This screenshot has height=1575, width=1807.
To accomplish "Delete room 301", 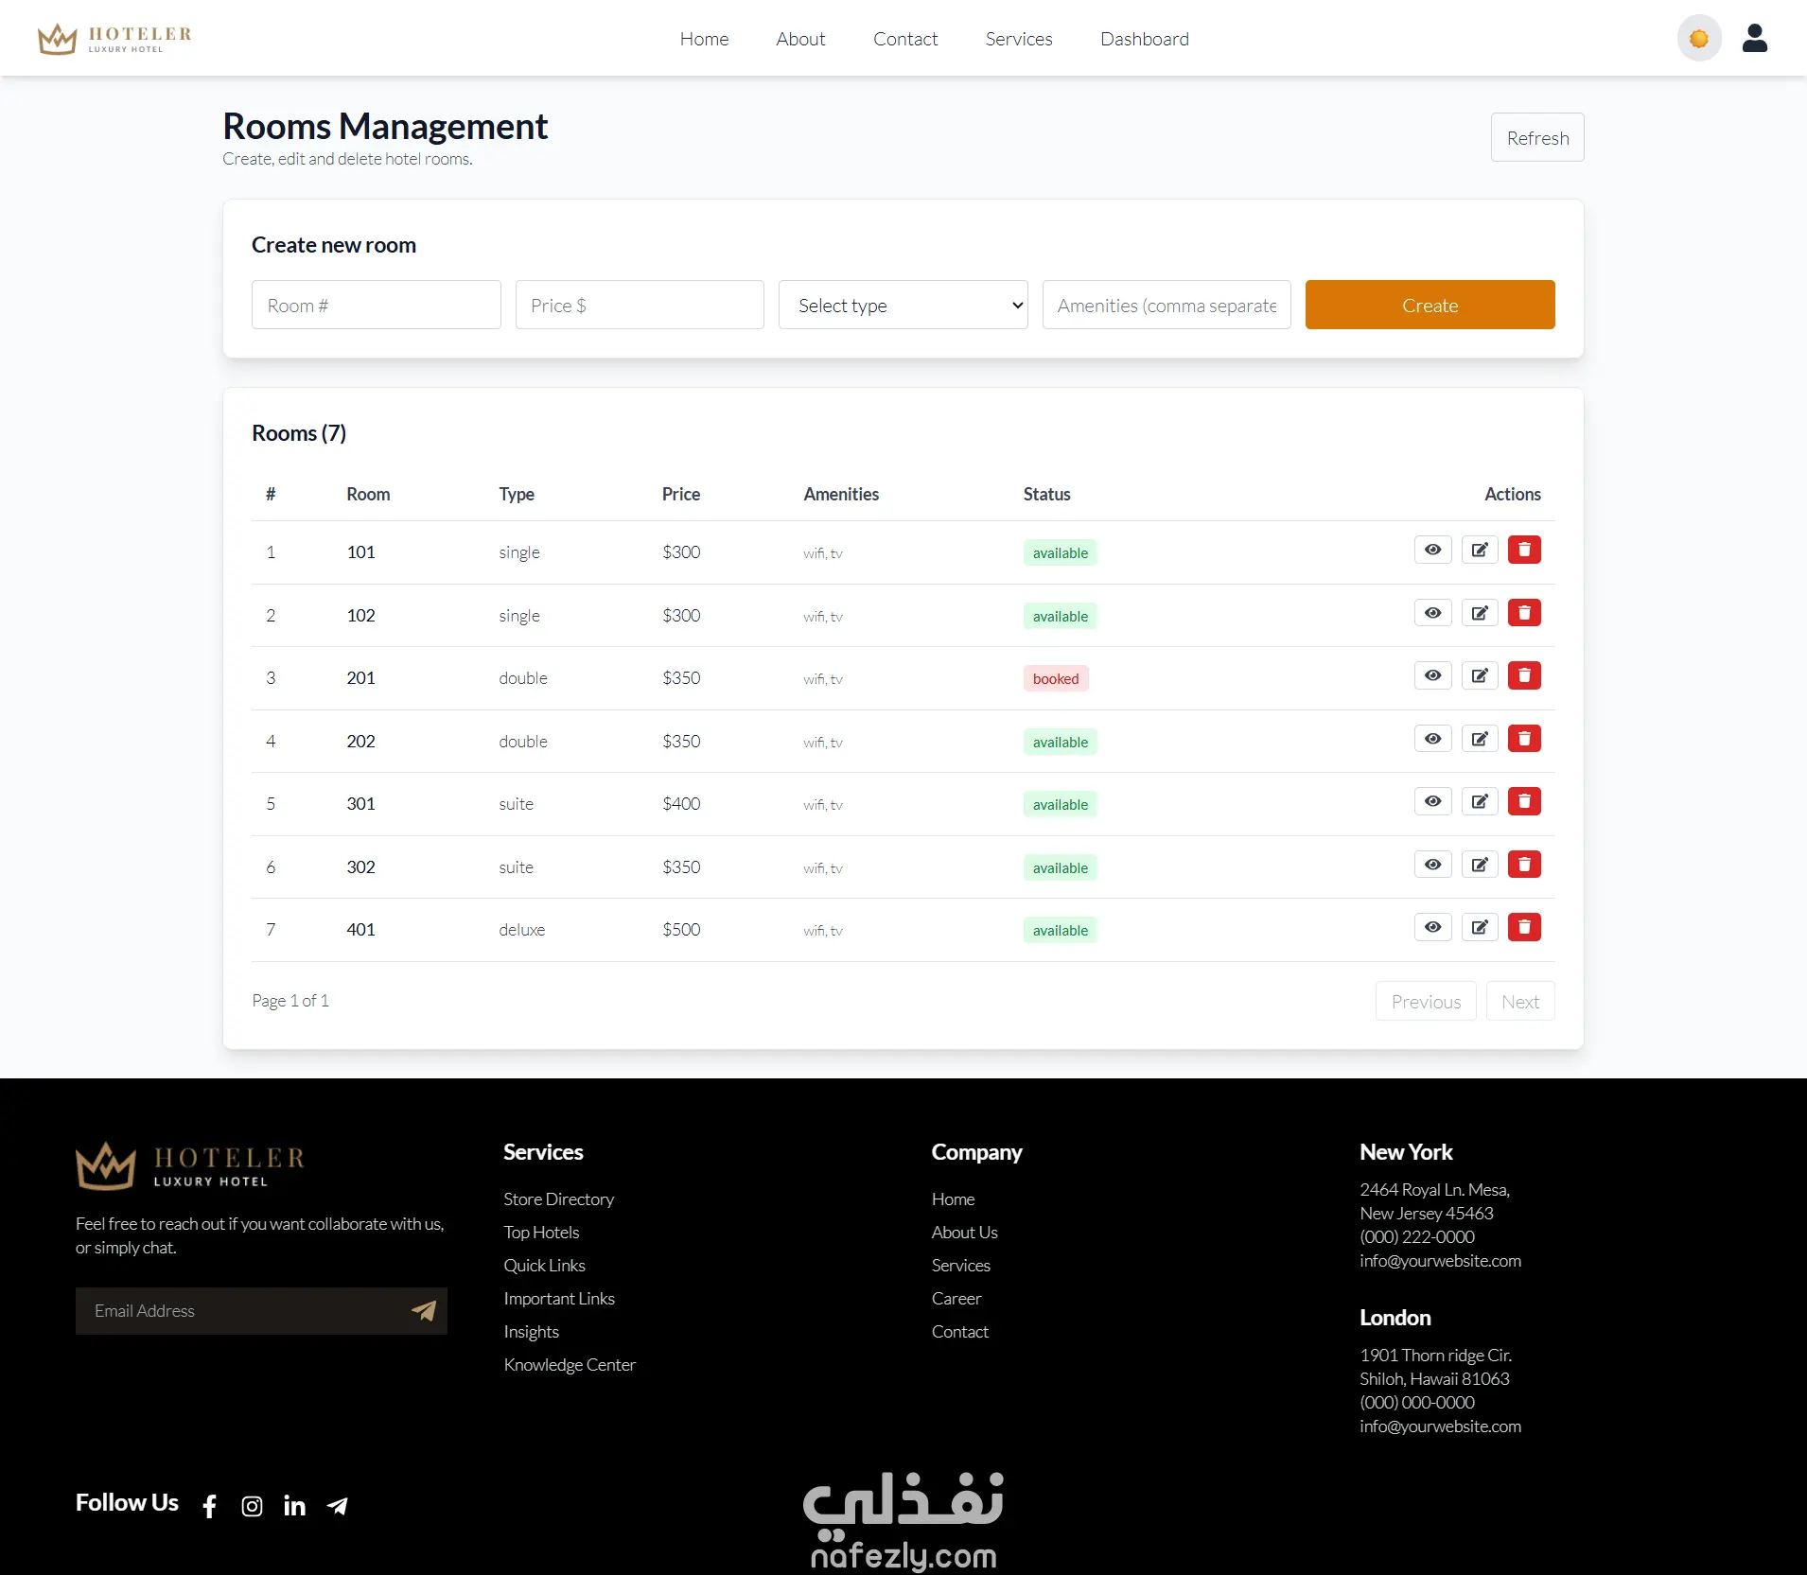I will 1524,801.
